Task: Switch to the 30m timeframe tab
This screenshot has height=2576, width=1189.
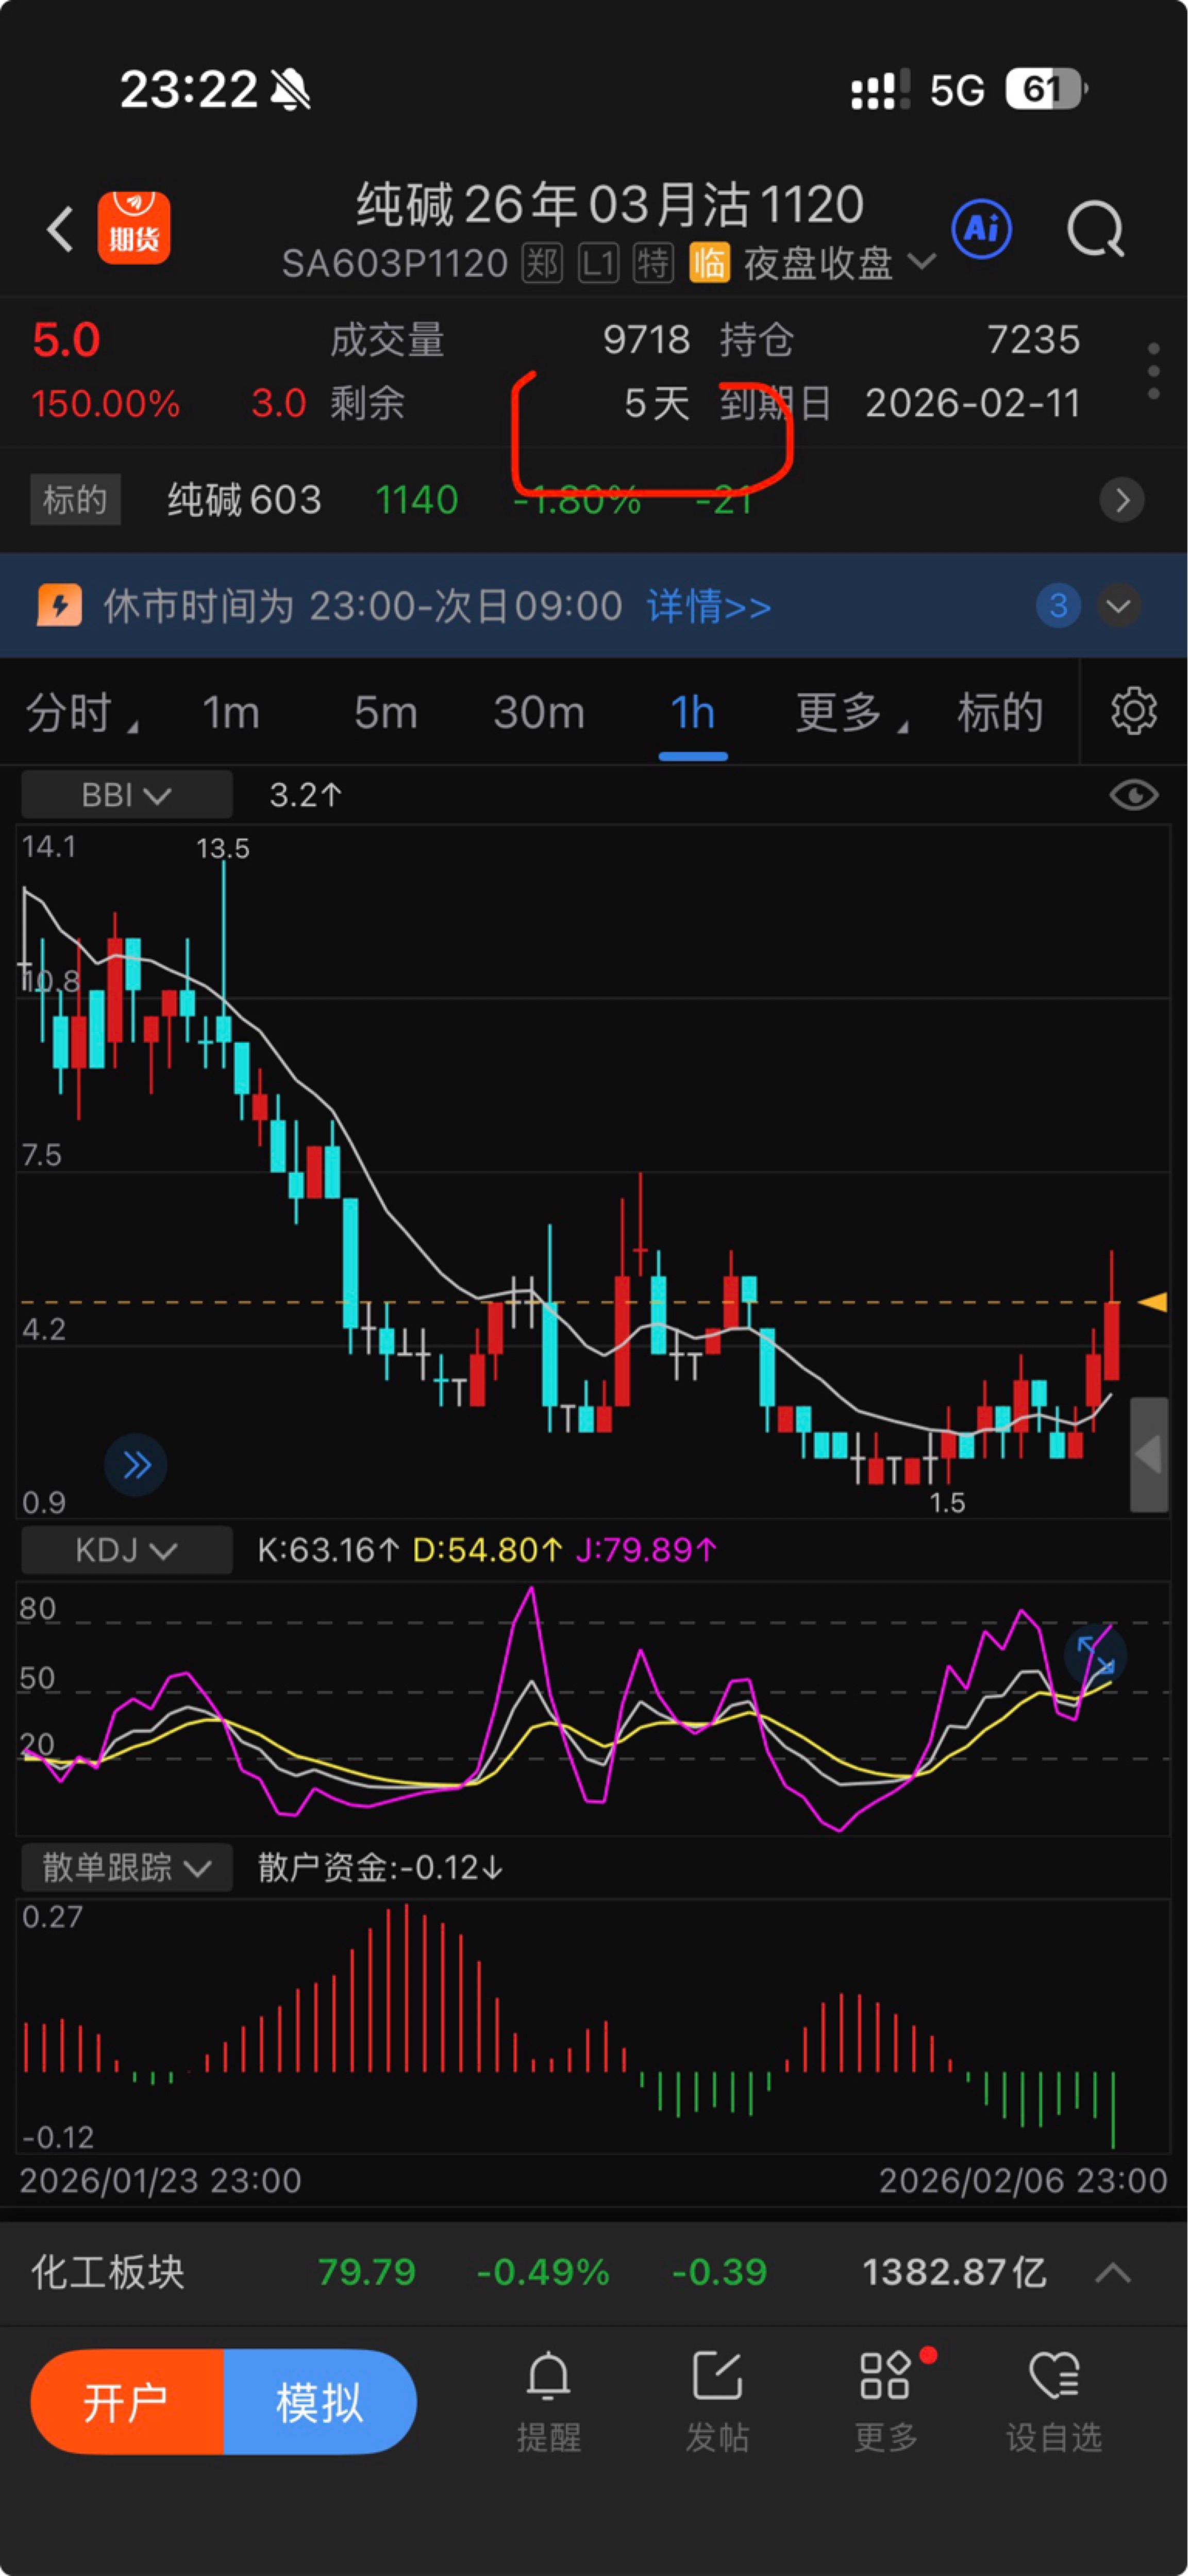Action: point(539,713)
